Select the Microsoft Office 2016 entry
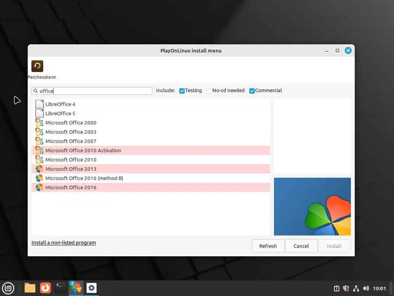 point(71,188)
